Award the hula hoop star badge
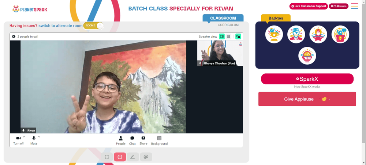This screenshot has height=165, width=366. [x=318, y=34]
